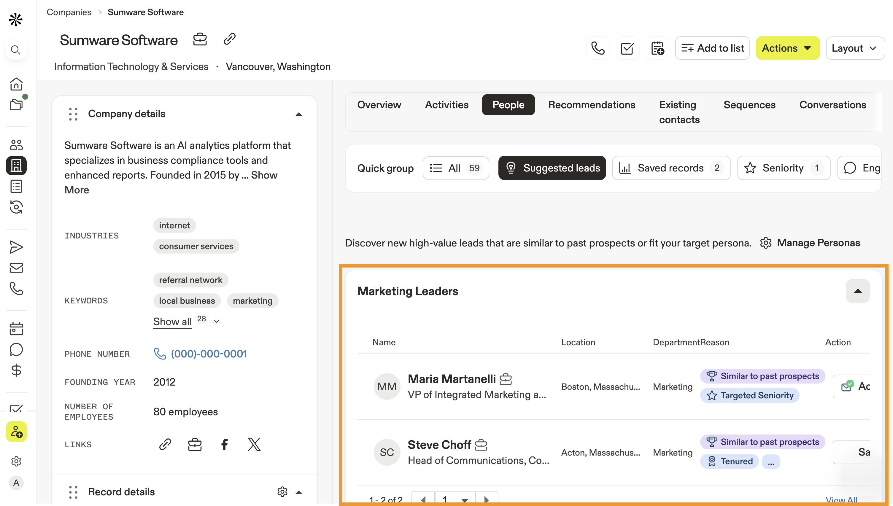The width and height of the screenshot is (893, 506).
Task: Click the add task checkmark icon
Action: (627, 48)
